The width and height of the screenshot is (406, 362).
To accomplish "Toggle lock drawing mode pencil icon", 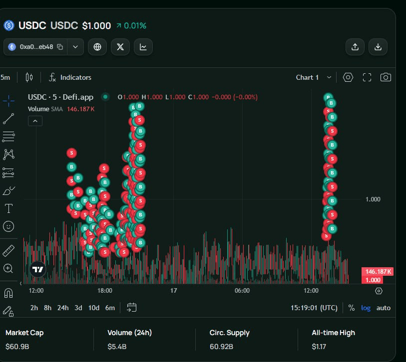I will point(8,311).
